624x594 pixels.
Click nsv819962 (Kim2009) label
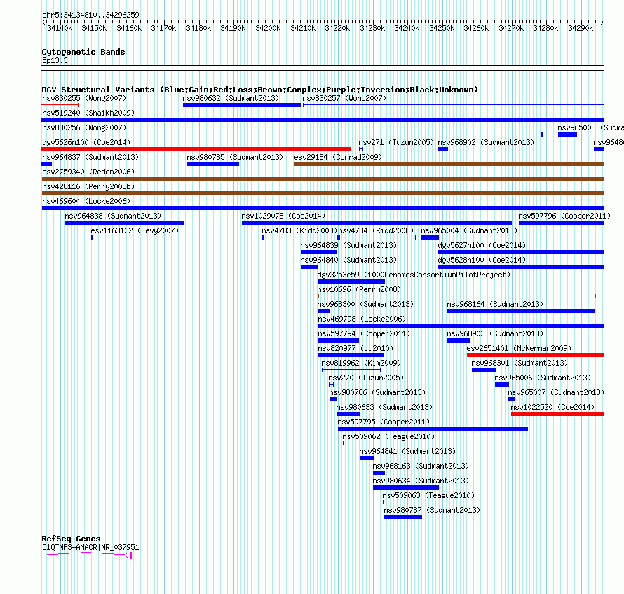tap(361, 363)
